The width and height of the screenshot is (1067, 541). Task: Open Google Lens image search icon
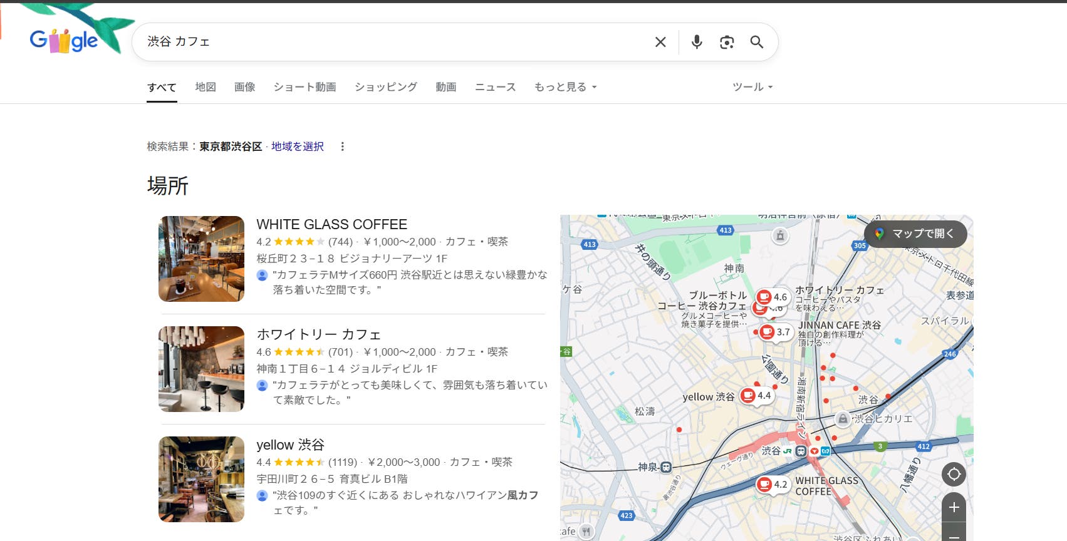pyautogui.click(x=726, y=42)
